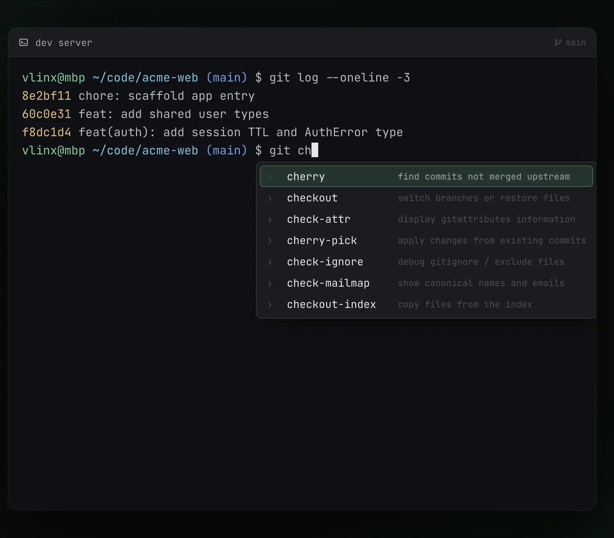The height and width of the screenshot is (538, 614).
Task: Click 'feat: add shared user types' message
Action: click(174, 114)
